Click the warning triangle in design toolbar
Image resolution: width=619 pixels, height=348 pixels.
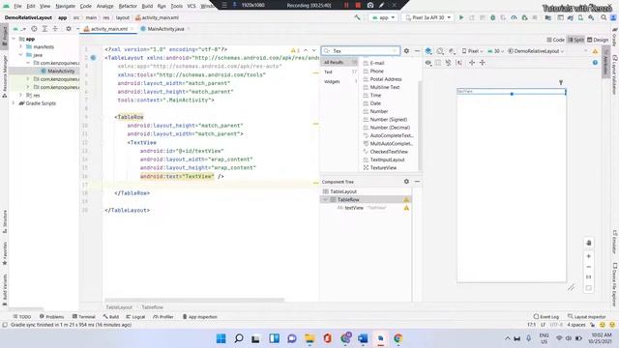[595, 51]
